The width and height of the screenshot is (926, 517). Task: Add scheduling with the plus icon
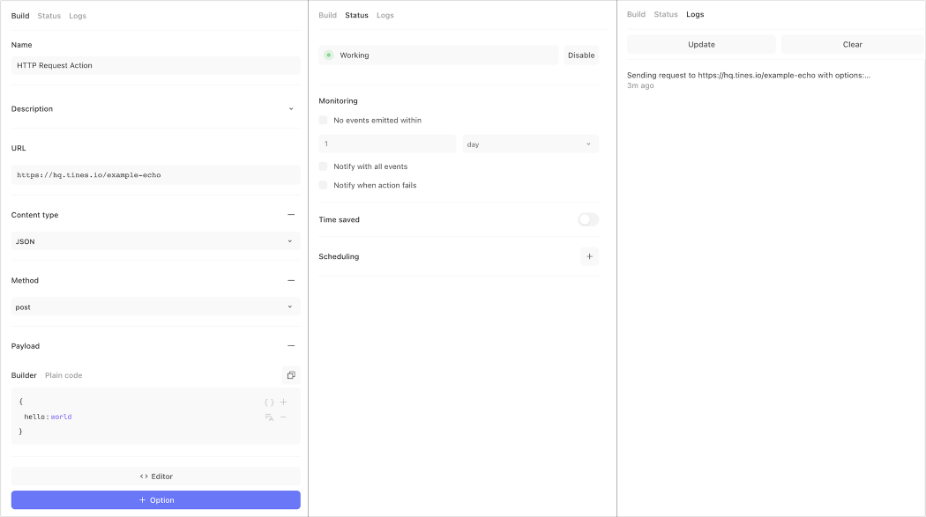(x=589, y=256)
